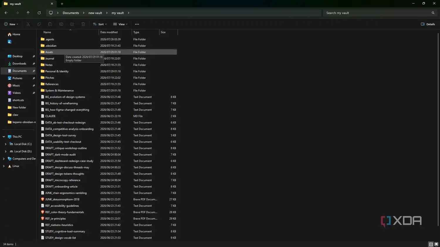
Task: Go to Documents in breadcrumb
Action: coord(71,13)
